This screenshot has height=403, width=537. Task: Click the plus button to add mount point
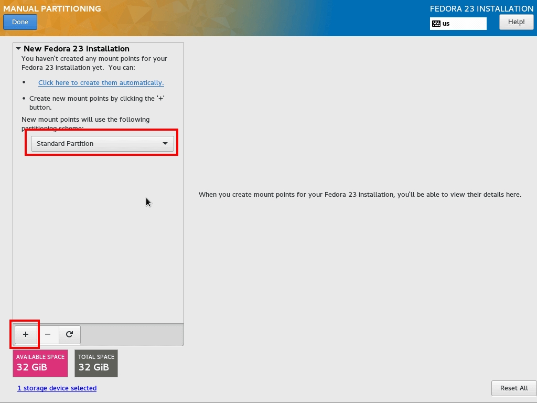[x=26, y=334]
